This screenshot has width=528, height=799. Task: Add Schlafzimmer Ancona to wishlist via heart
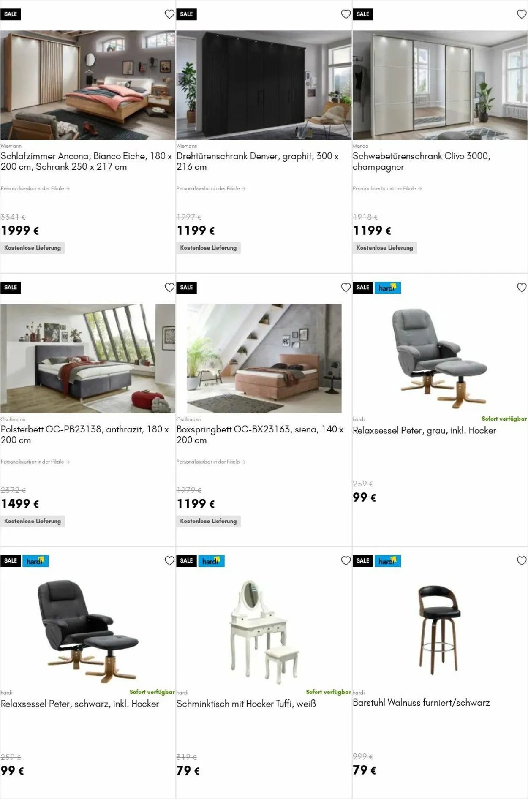pyautogui.click(x=169, y=14)
